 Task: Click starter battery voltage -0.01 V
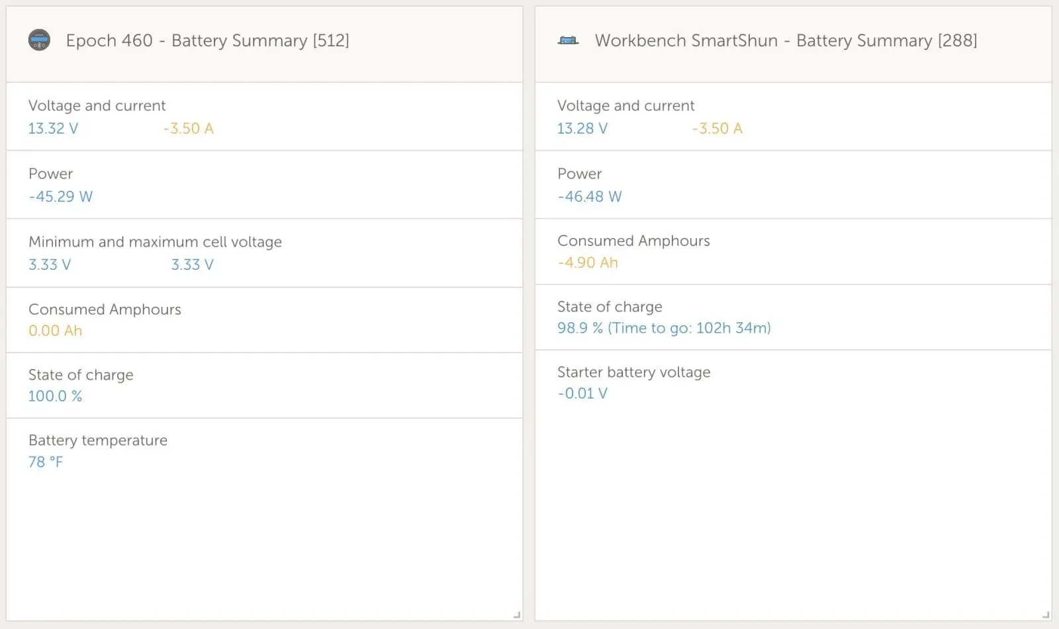(x=582, y=394)
